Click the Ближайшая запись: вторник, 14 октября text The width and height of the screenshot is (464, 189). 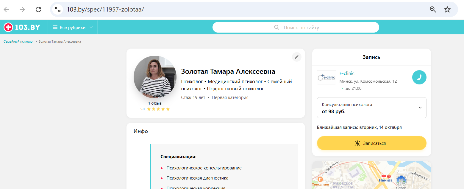(x=359, y=127)
